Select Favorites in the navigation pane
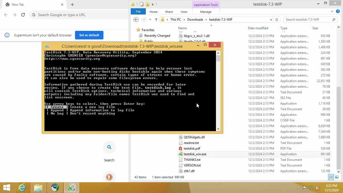The width and height of the screenshot is (343, 193). [x=148, y=30]
